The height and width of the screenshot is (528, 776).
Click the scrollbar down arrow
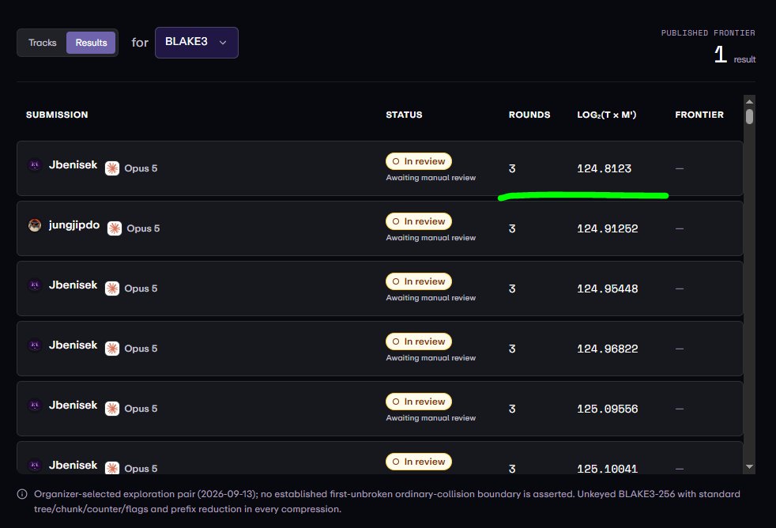pyautogui.click(x=749, y=466)
